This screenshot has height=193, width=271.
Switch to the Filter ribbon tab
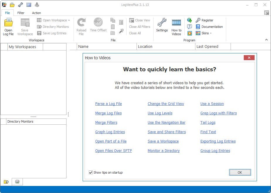coord(21,13)
